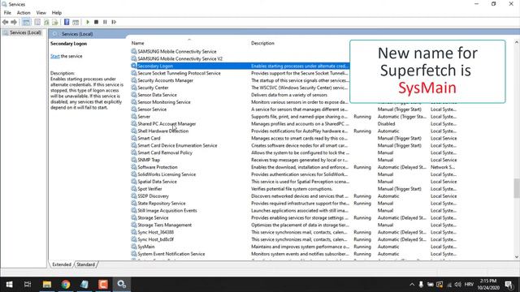Screen dimensions: 520x292
Task: Click the Refresh toolbar icon
Action: (46, 22)
